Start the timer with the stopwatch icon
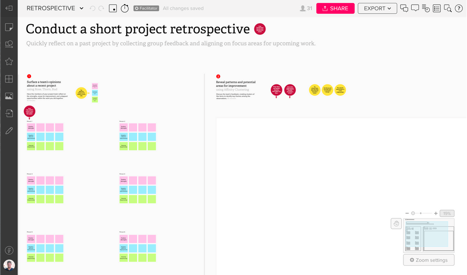The height and width of the screenshot is (275, 467). click(125, 8)
